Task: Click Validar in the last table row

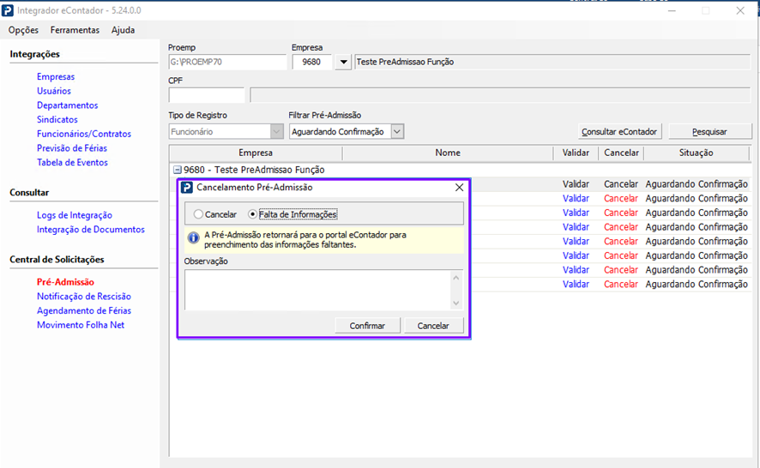Action: (x=576, y=284)
